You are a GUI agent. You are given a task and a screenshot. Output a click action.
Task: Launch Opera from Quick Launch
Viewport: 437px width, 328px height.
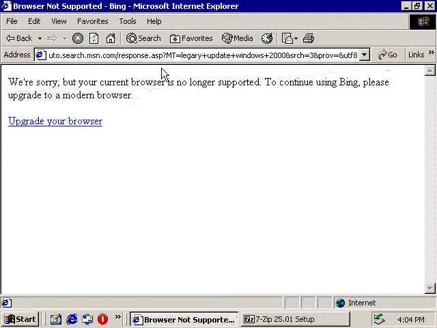pos(103,319)
